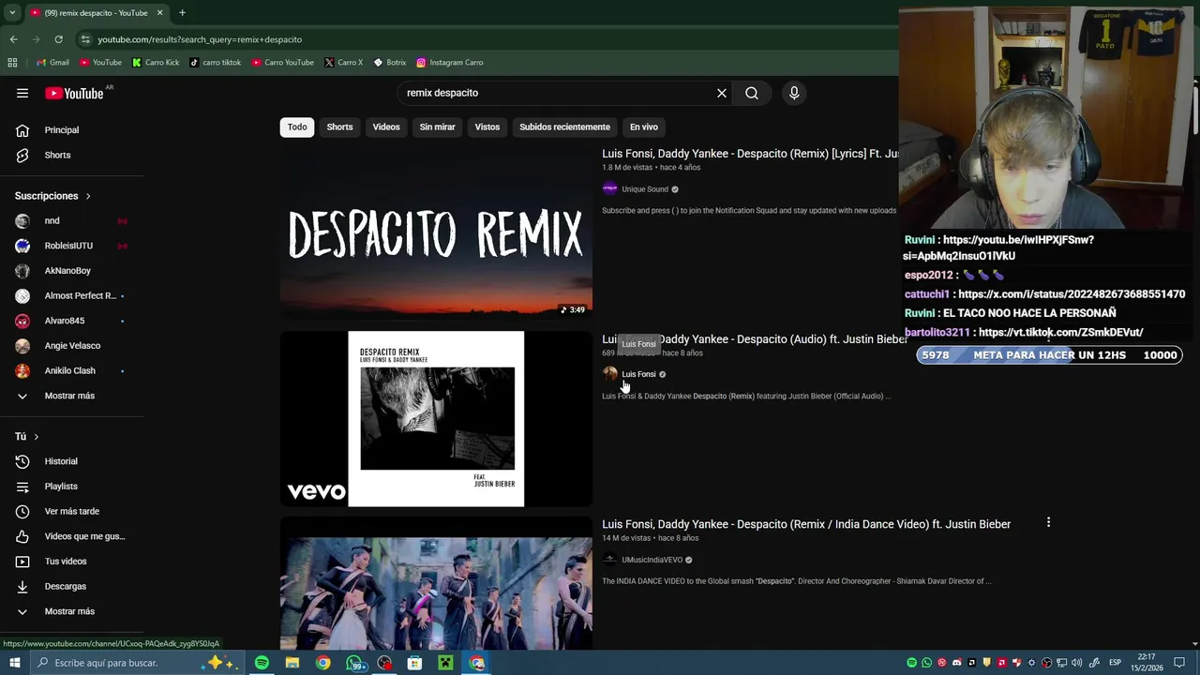1200x675 pixels.
Task: Open the Chrome apps grid in bookmarks bar
Action: (x=12, y=63)
